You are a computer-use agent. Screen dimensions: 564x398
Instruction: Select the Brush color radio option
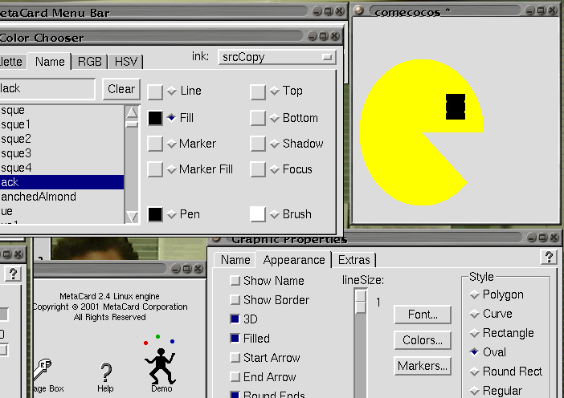(x=275, y=214)
